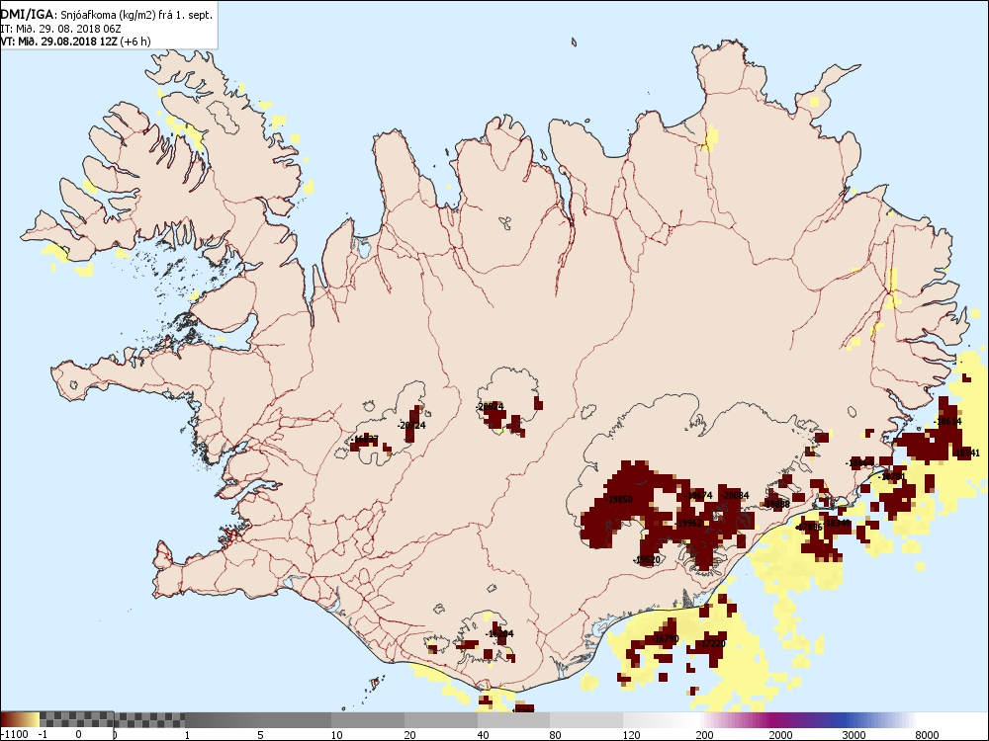
Task: Click the map value label '-18781'
Action: [892, 477]
